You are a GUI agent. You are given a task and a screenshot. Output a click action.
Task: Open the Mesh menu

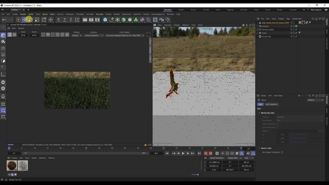click(x=52, y=14)
